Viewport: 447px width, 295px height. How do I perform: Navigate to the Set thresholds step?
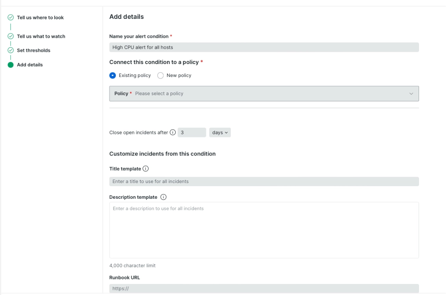pyautogui.click(x=34, y=50)
